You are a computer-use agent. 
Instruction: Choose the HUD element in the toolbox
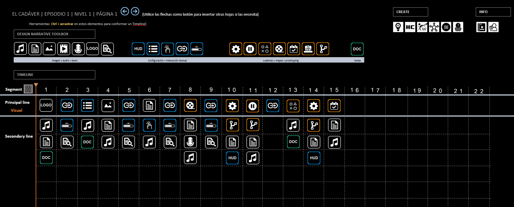point(138,49)
